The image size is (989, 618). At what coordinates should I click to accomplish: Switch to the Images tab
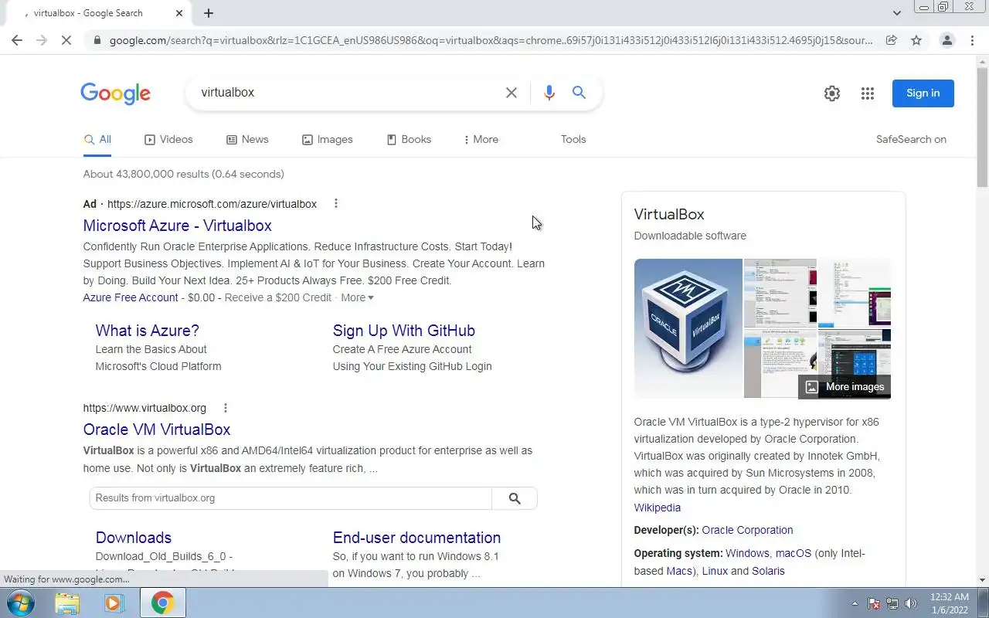pyautogui.click(x=327, y=140)
